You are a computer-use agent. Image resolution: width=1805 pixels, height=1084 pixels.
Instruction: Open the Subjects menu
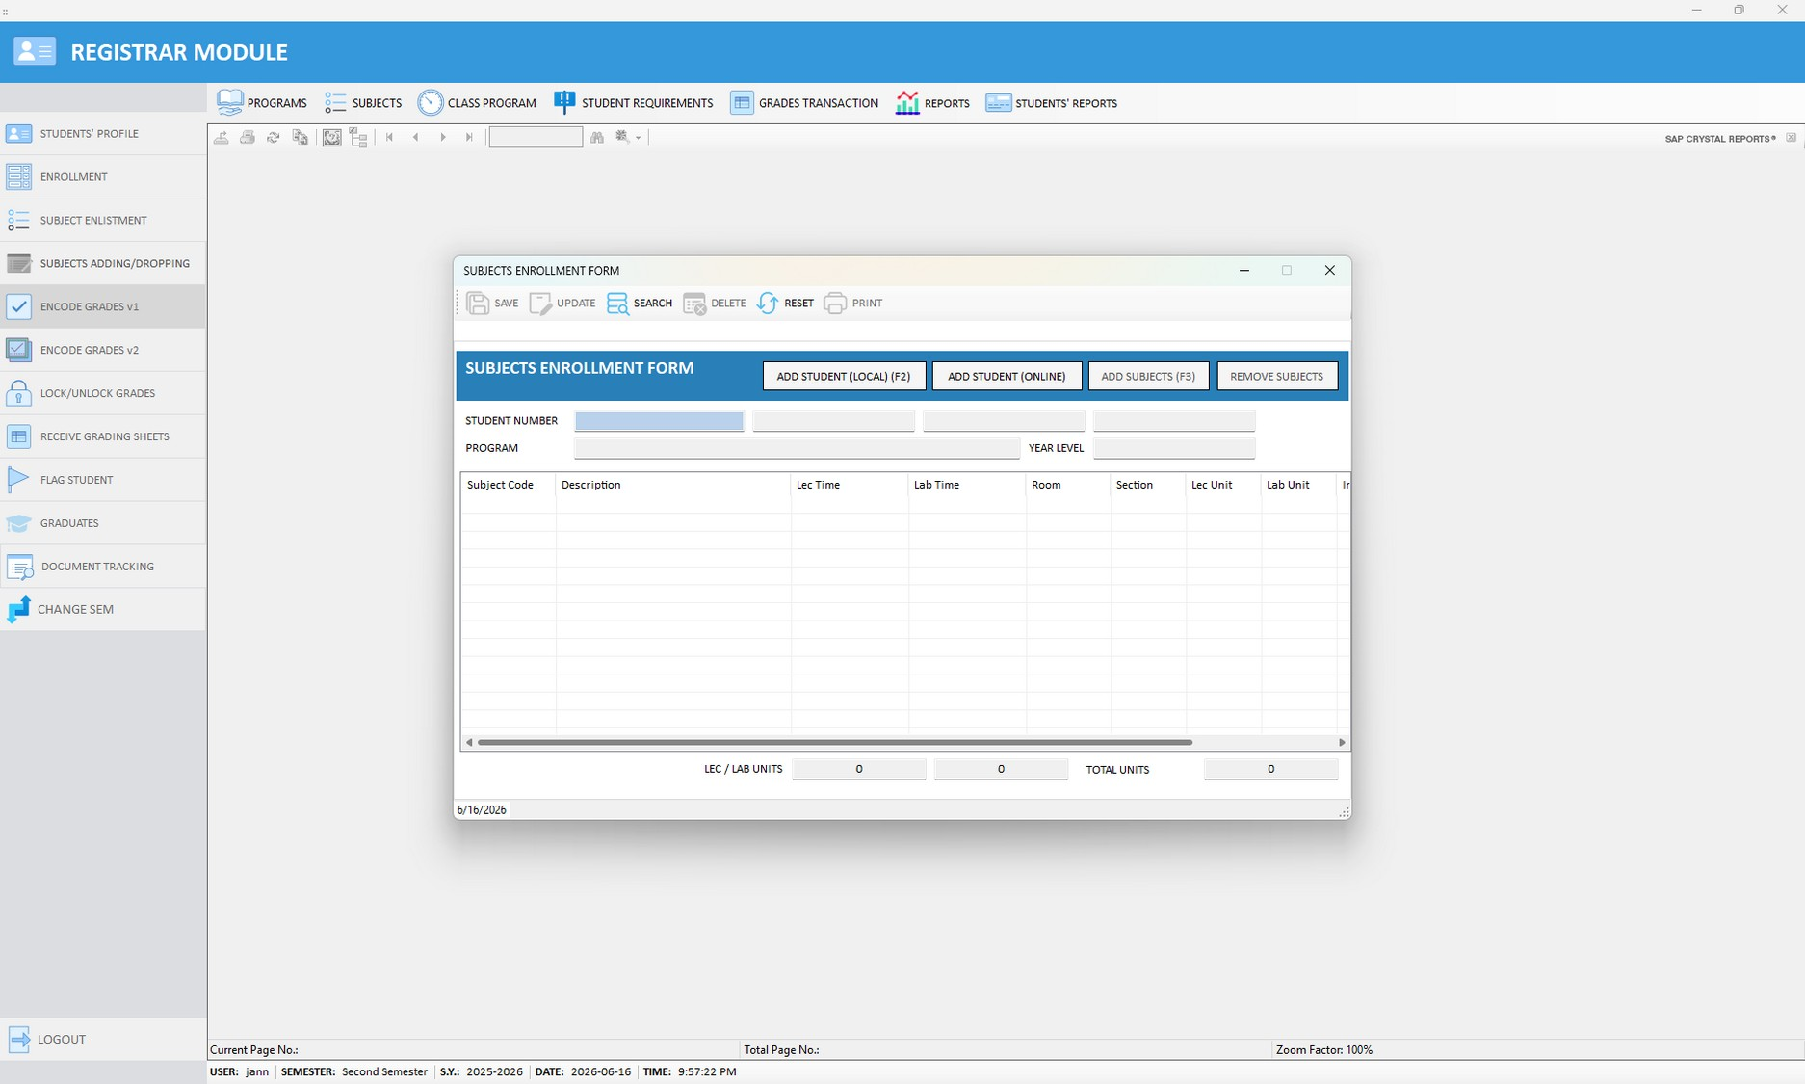click(363, 103)
